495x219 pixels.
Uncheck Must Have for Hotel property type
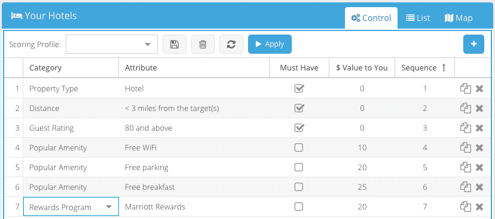pyautogui.click(x=299, y=88)
